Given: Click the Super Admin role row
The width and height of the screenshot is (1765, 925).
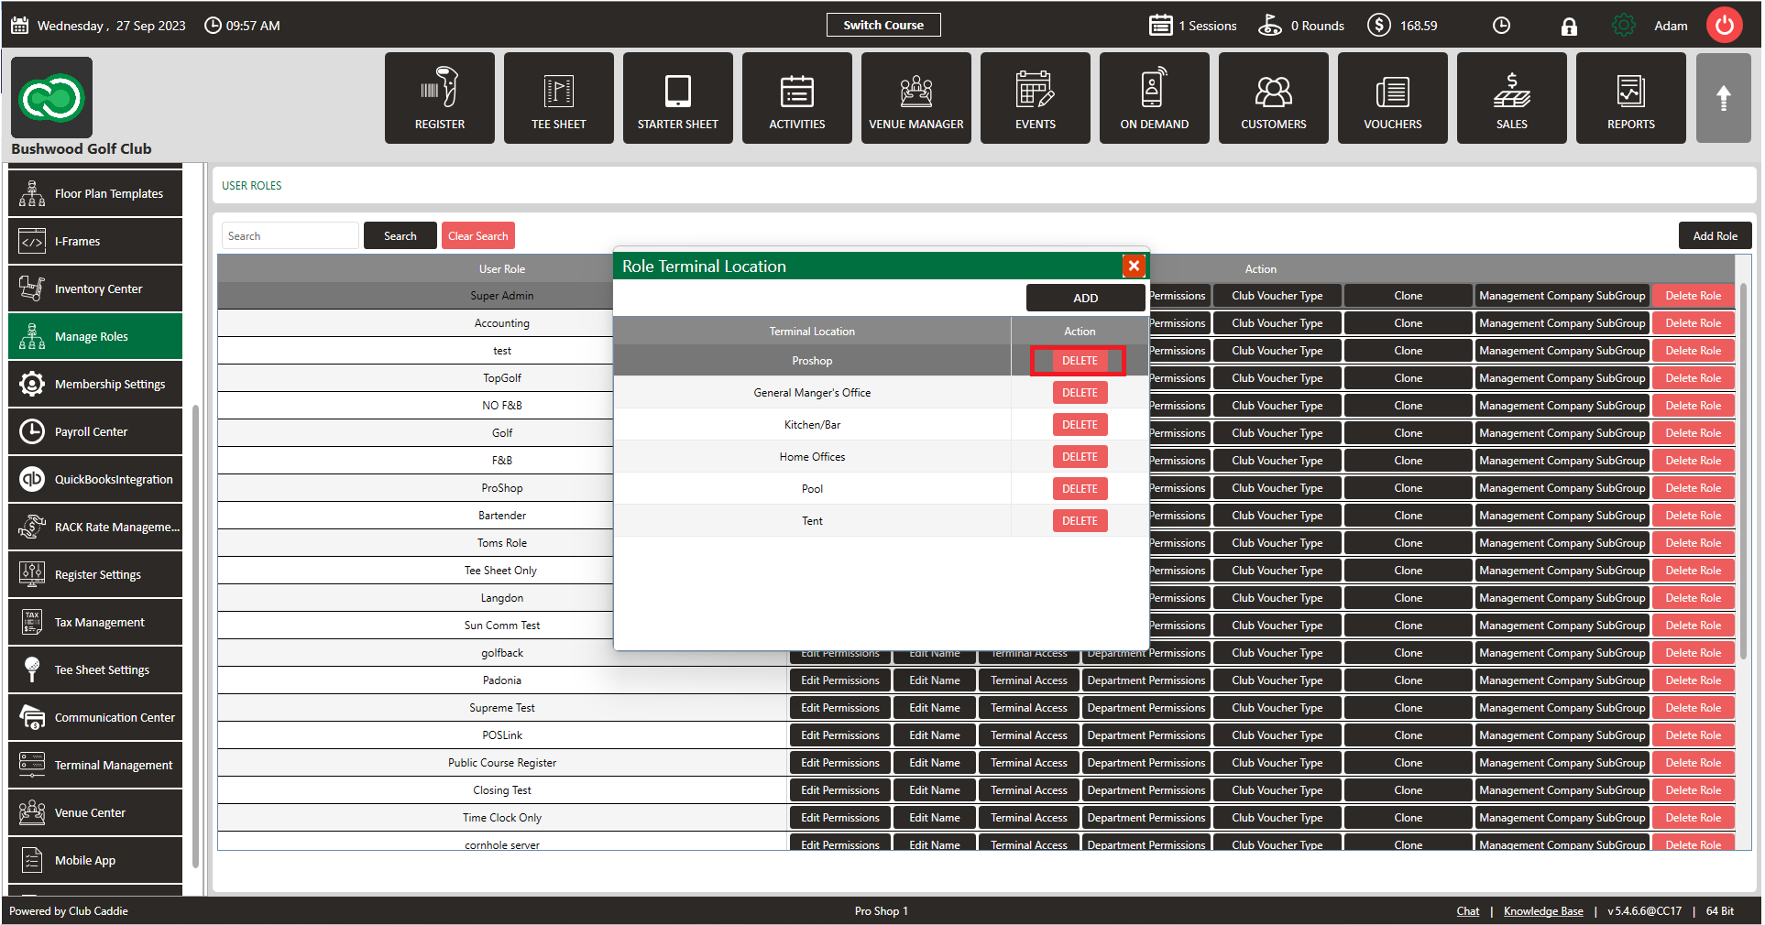Looking at the screenshot, I should [x=501, y=296].
